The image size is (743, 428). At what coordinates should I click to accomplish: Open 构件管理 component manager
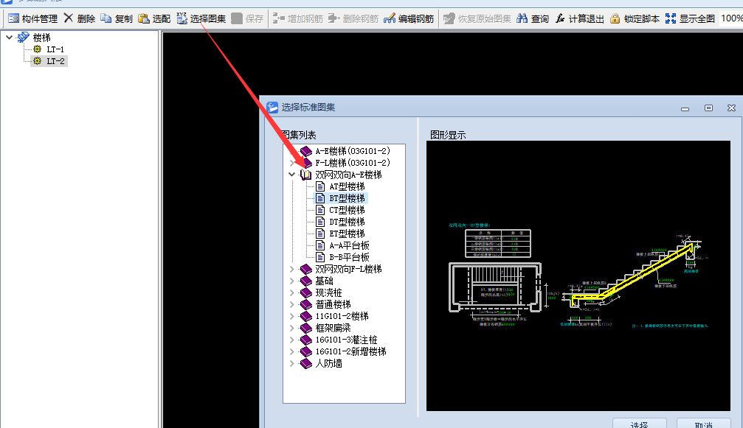(32, 18)
